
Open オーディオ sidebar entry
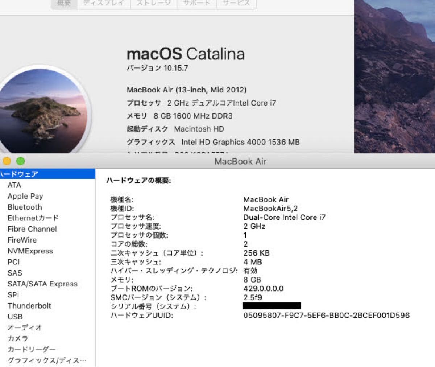pyautogui.click(x=25, y=327)
